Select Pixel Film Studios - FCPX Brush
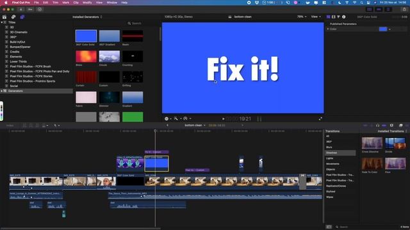 click(x=30, y=66)
